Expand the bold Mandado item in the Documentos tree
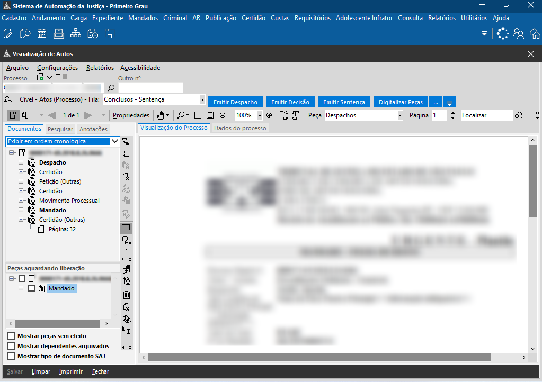Image resolution: width=542 pixels, height=382 pixels. coord(21,210)
